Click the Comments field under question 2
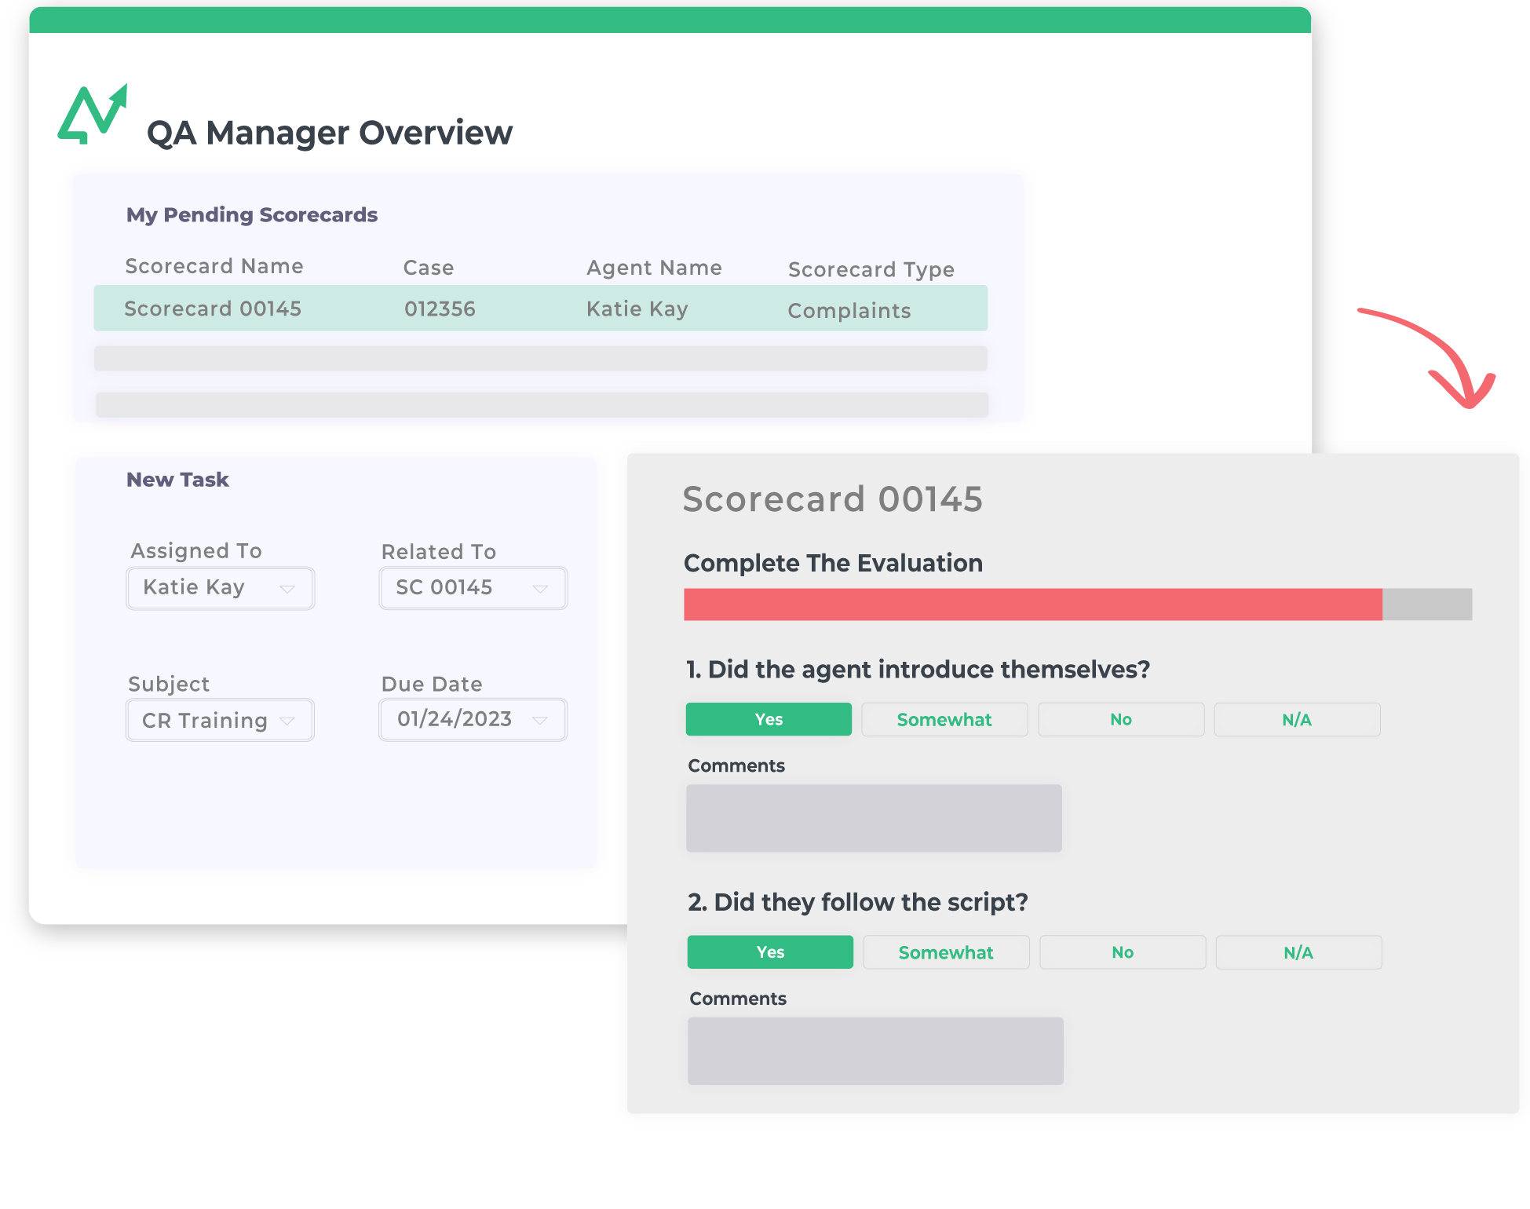Viewport: 1530px width, 1209px height. [x=875, y=1050]
